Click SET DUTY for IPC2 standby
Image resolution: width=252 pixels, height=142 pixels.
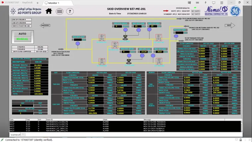(x=196, y=14)
